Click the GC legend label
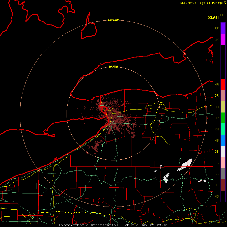The width and height of the screenshot is (227, 227). coord(216,174)
